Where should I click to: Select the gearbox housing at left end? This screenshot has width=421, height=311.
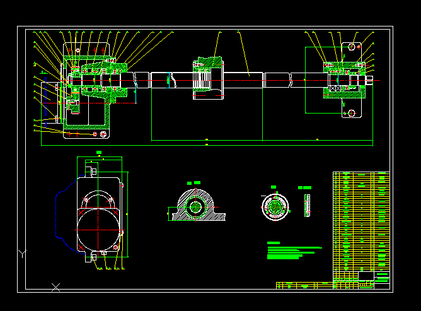[x=86, y=90]
